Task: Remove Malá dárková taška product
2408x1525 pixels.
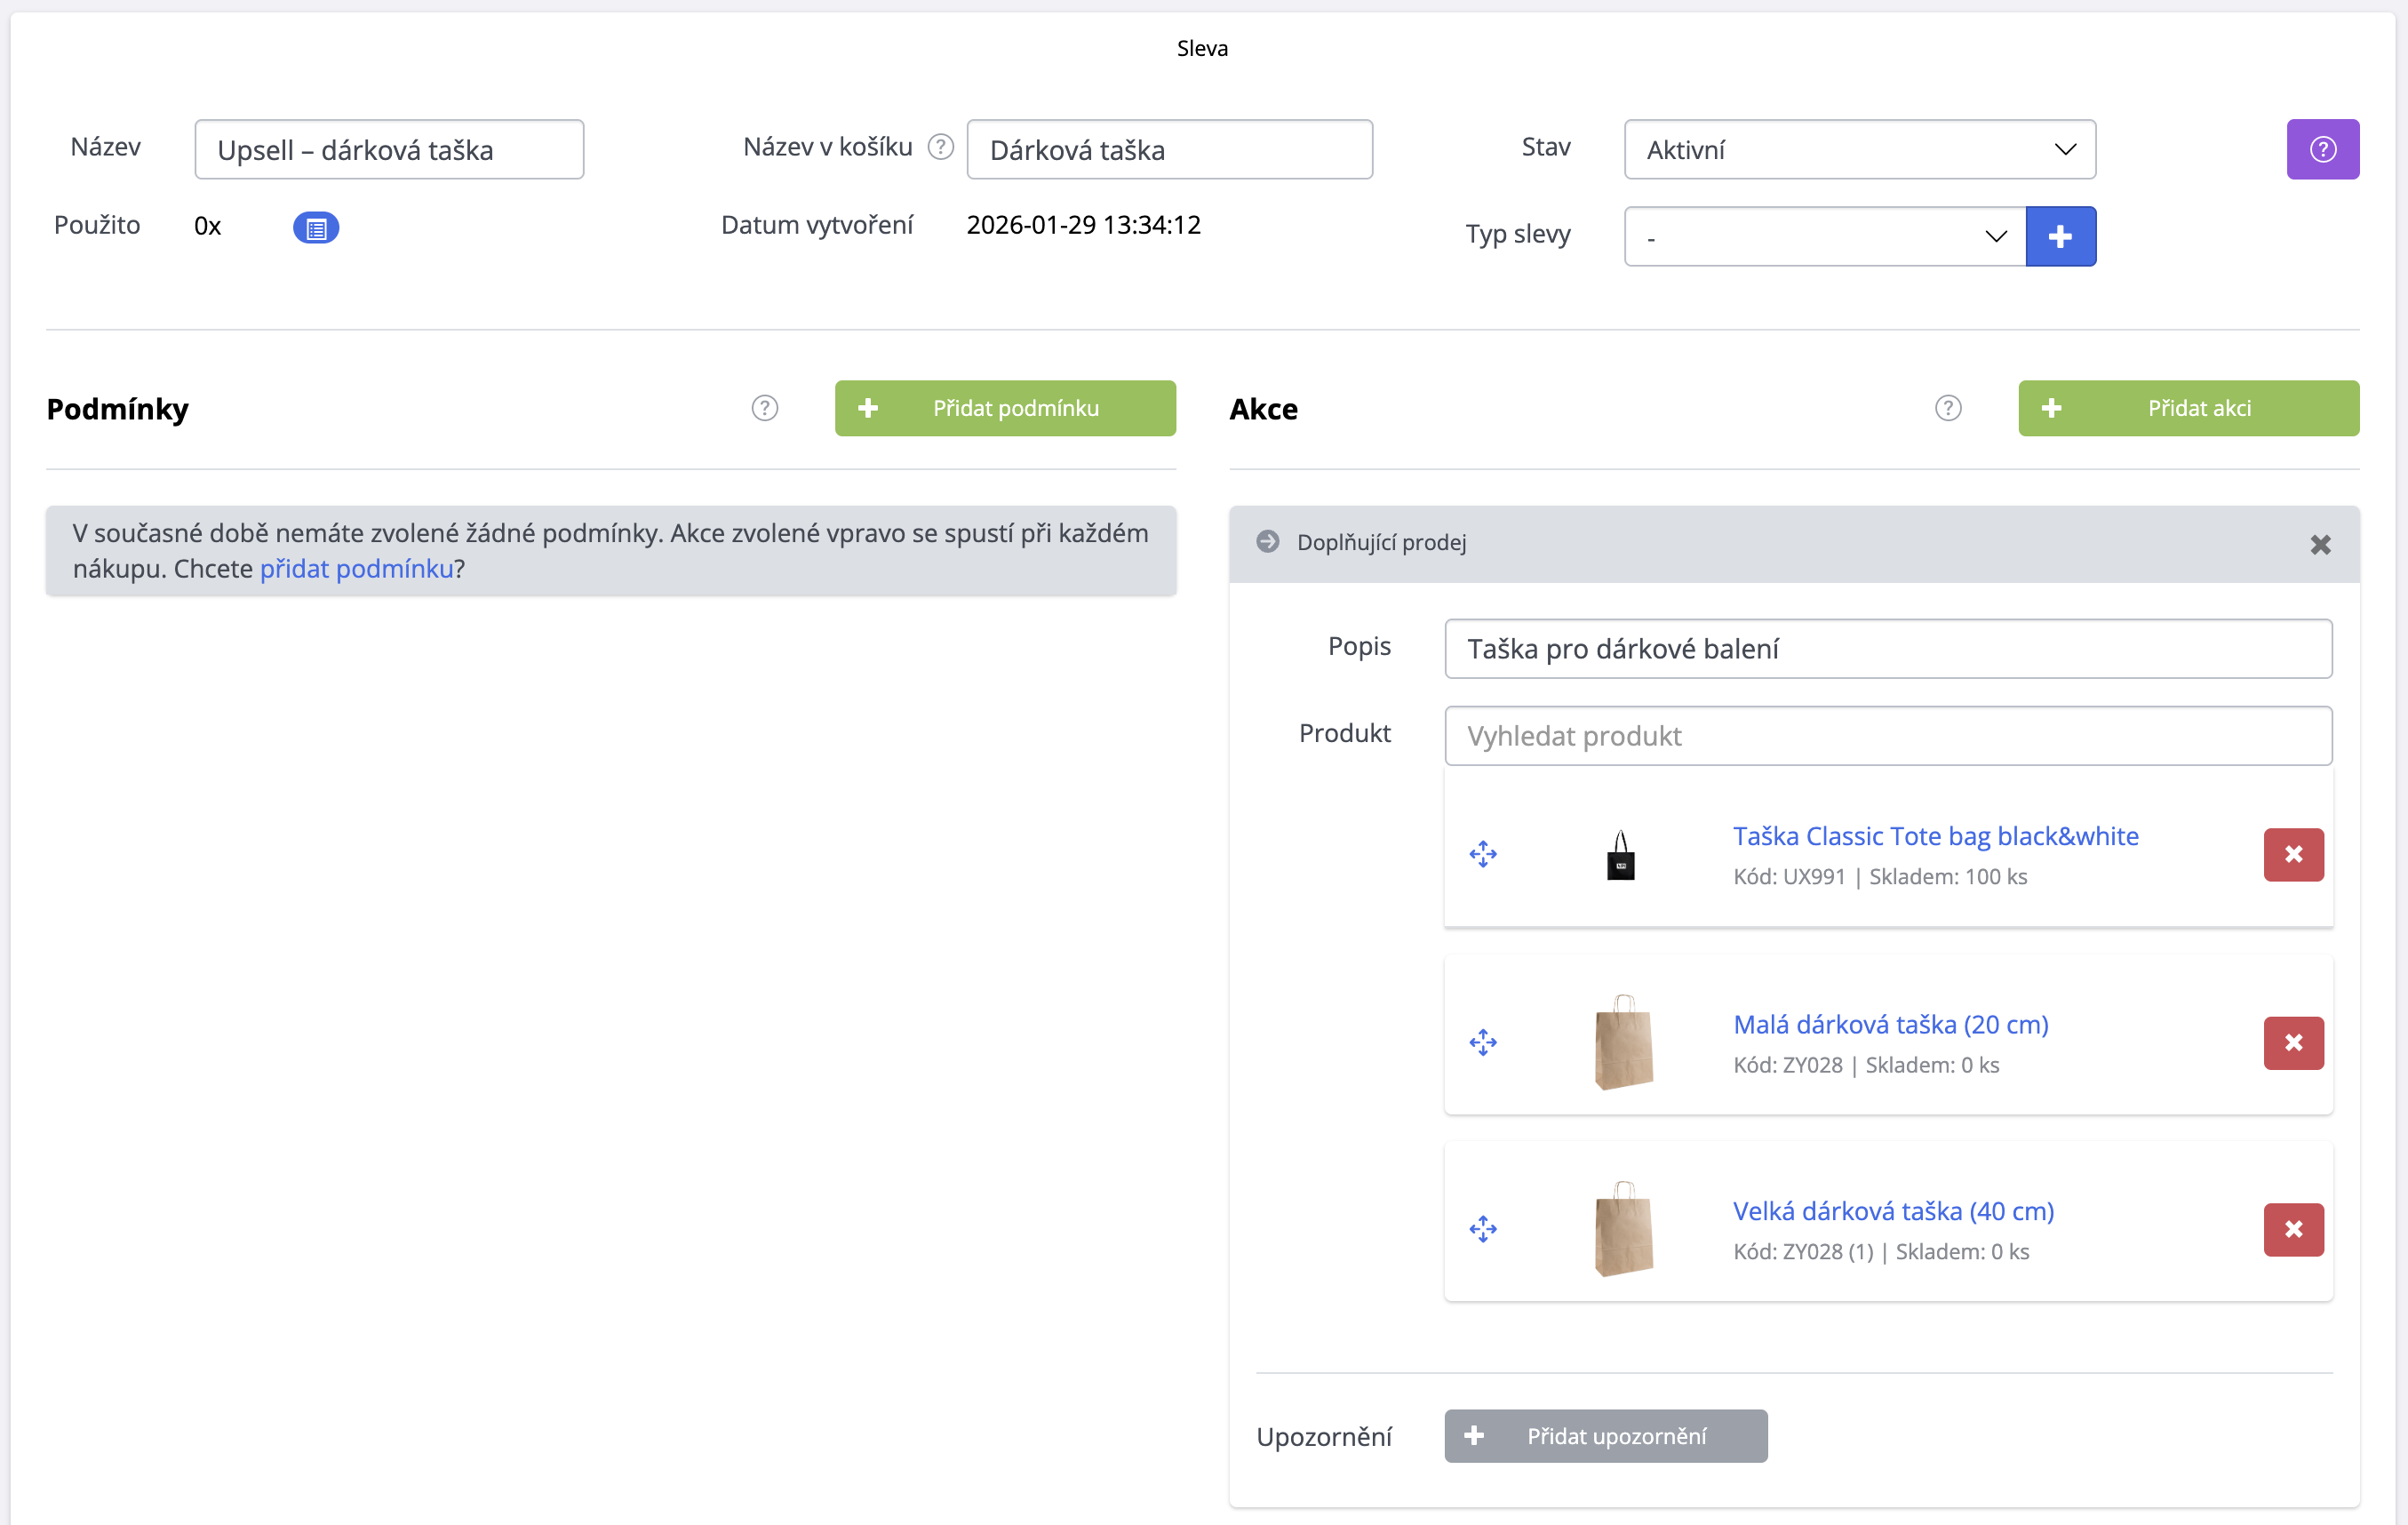Action: pyautogui.click(x=2293, y=1043)
